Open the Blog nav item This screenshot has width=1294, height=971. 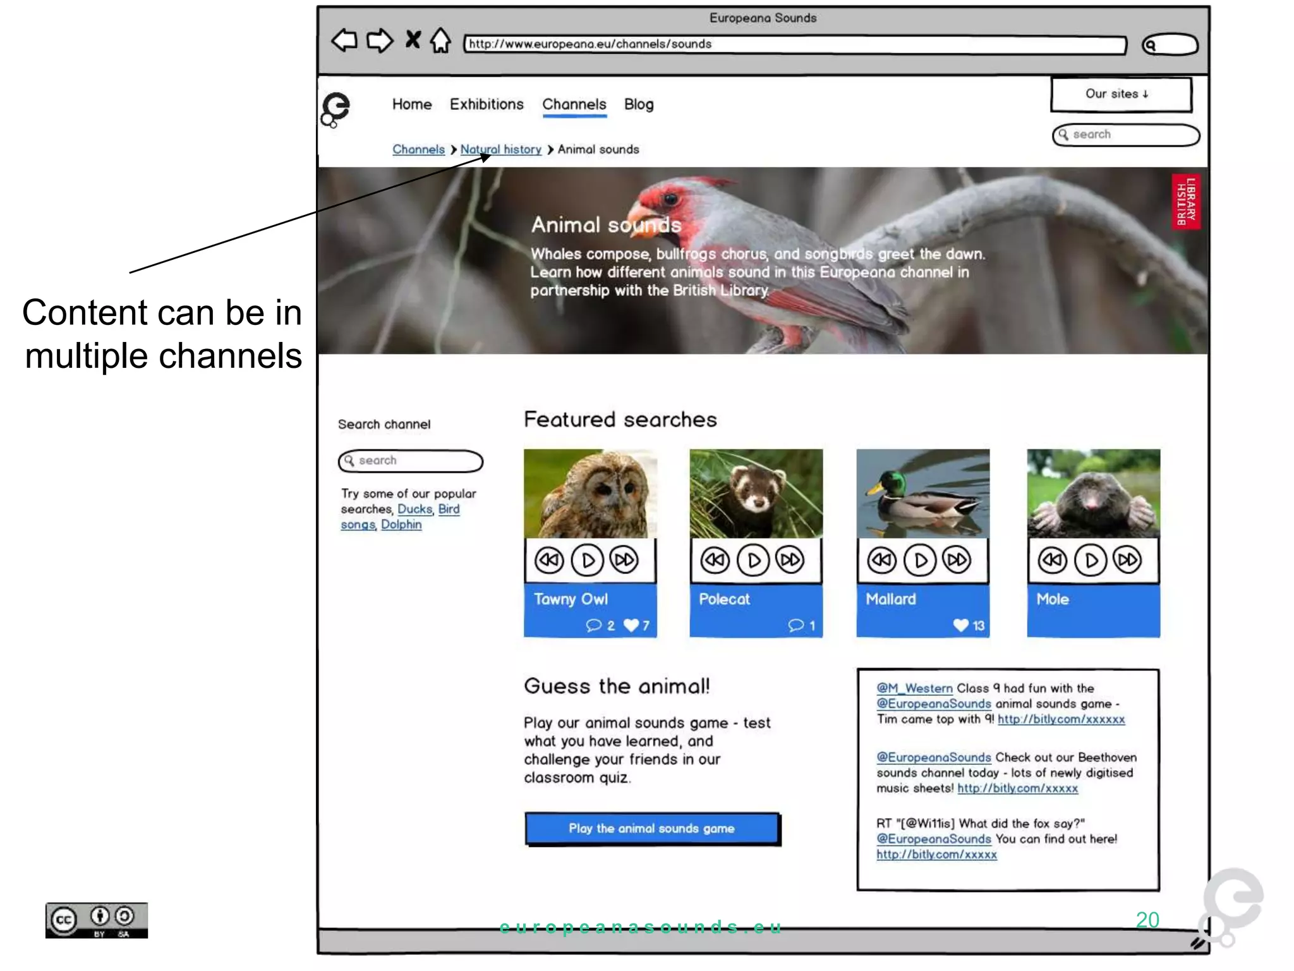click(639, 104)
